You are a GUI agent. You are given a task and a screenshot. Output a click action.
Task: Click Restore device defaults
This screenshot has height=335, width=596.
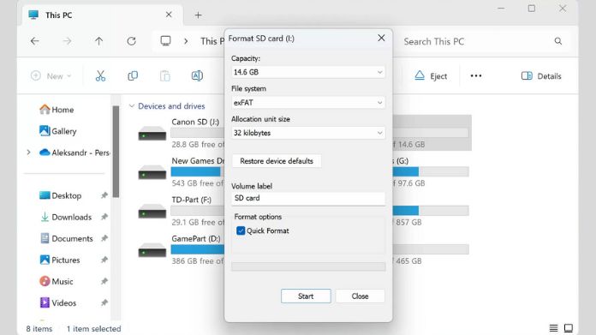277,161
